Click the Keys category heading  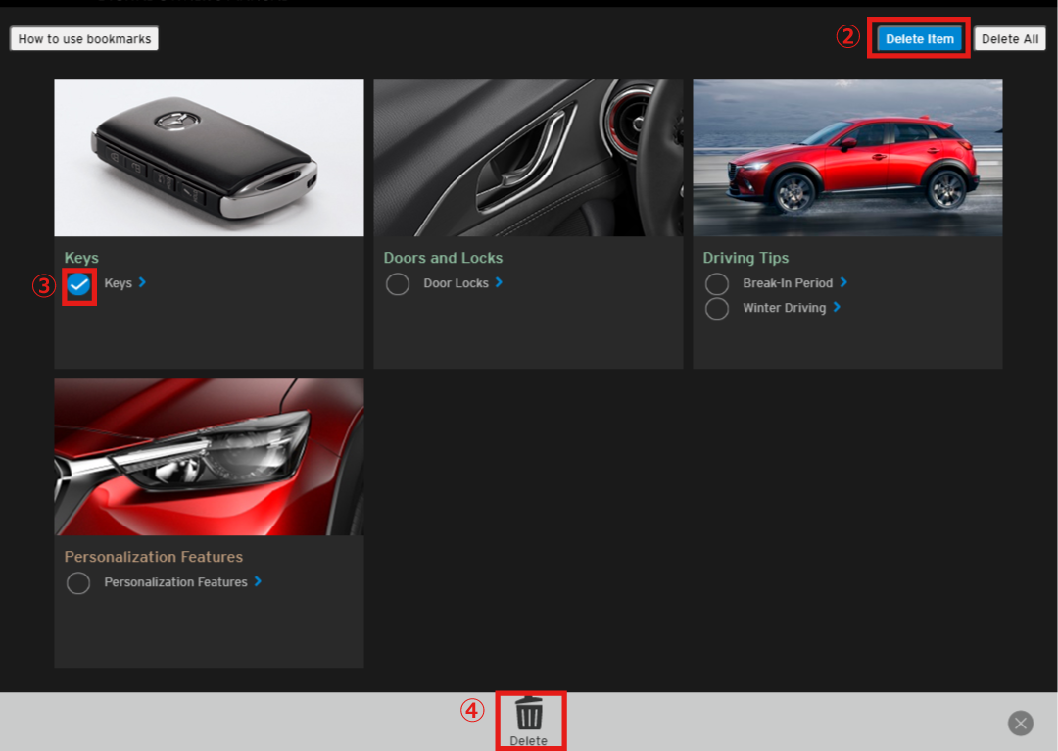(81, 258)
